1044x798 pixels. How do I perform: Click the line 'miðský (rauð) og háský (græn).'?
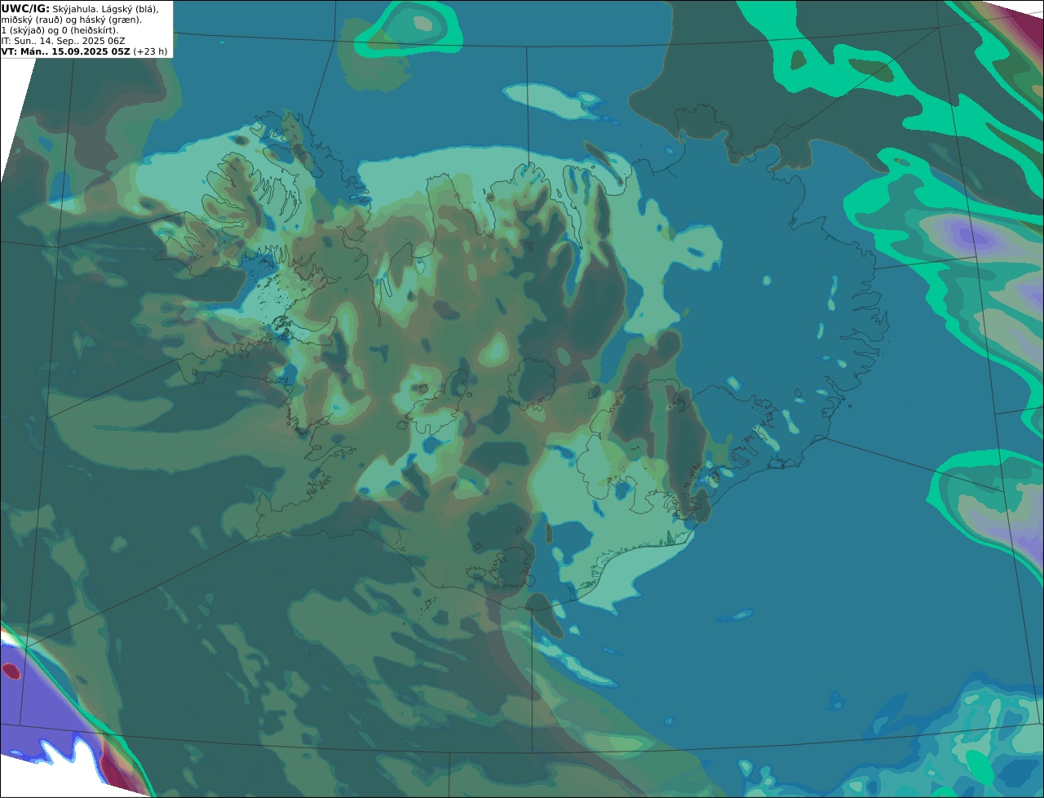(x=71, y=20)
